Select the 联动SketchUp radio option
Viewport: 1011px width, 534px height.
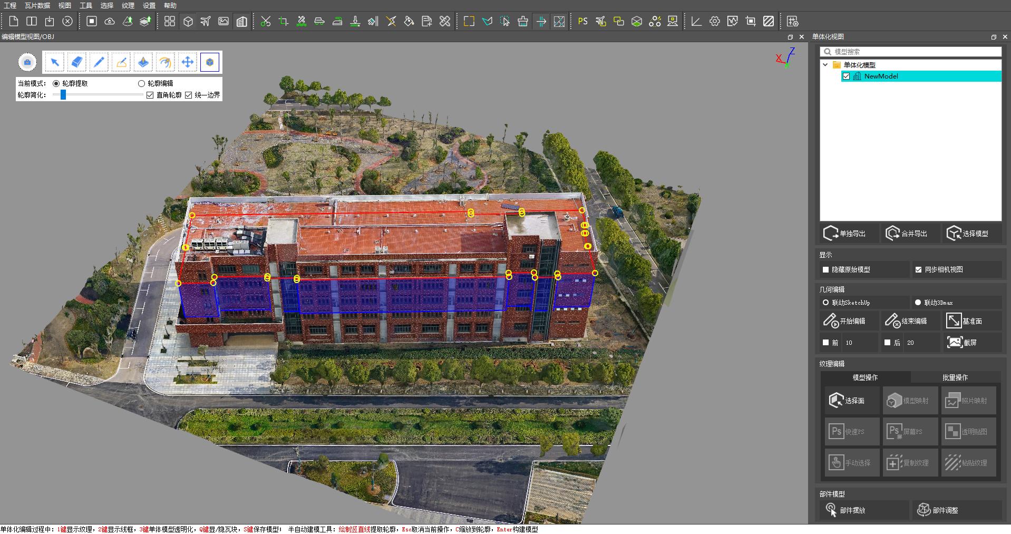826,303
